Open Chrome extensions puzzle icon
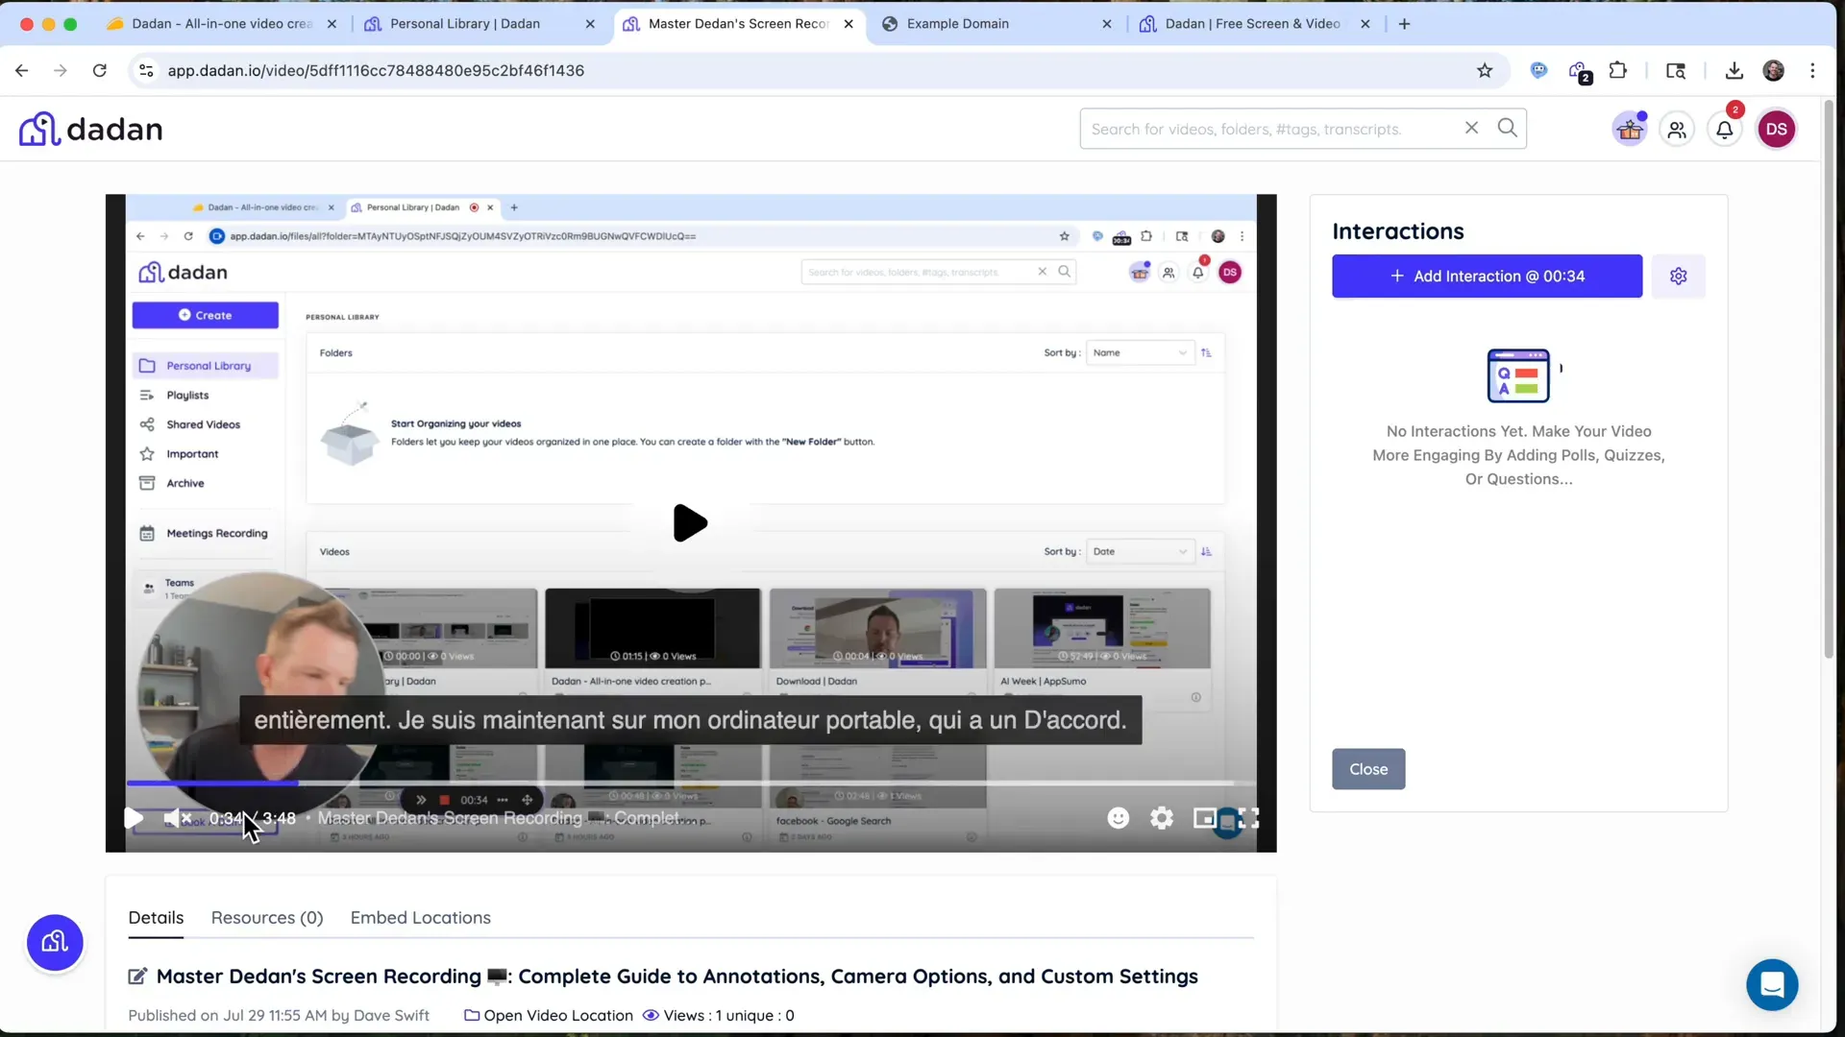Image resolution: width=1845 pixels, height=1037 pixels. click(x=1618, y=70)
